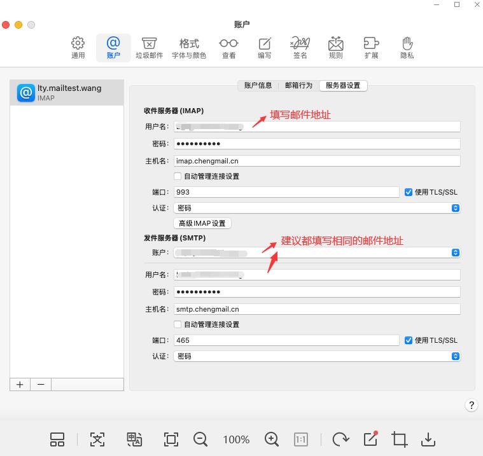Click the 高级IMAP设置 button
483x456 pixels.
pos(202,223)
